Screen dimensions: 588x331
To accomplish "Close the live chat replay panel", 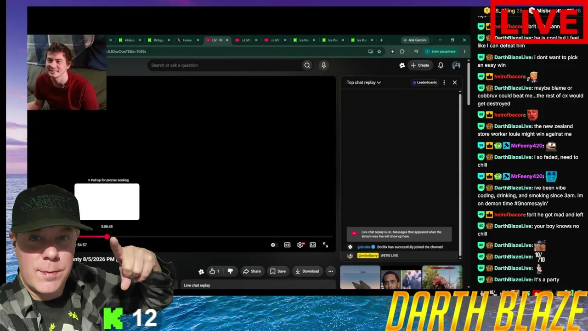I will coord(455,83).
